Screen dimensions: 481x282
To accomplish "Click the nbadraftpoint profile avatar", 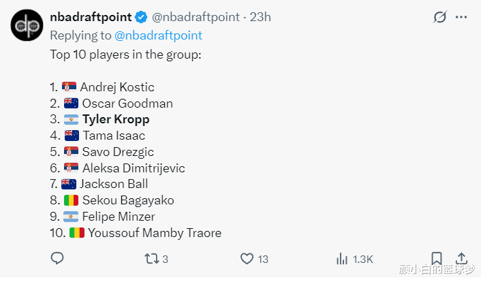I will 27,25.
